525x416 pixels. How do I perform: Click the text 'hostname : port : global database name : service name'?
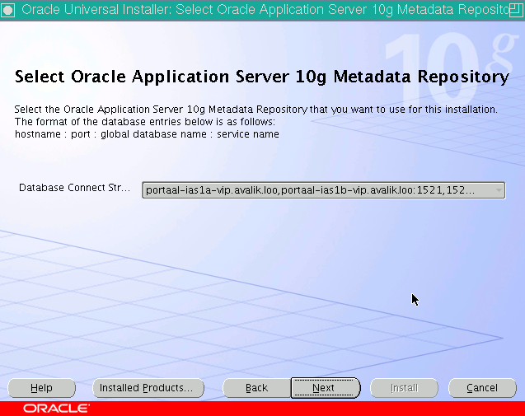pyautogui.click(x=147, y=134)
